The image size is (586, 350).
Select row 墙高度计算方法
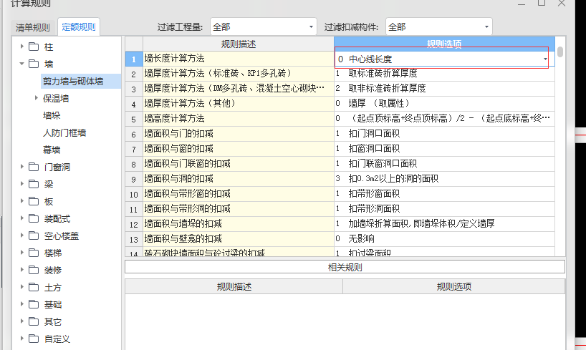pyautogui.click(x=239, y=118)
